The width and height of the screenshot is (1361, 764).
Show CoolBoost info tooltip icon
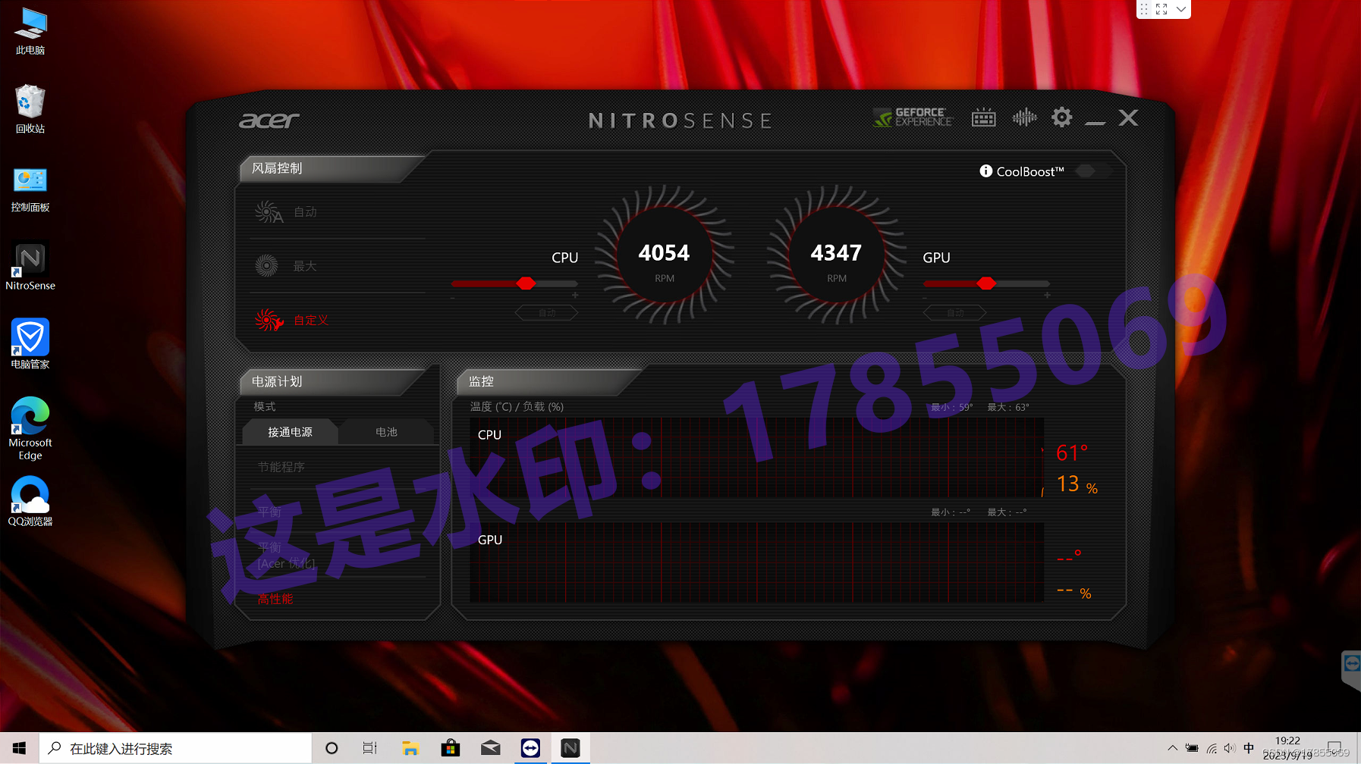point(986,171)
